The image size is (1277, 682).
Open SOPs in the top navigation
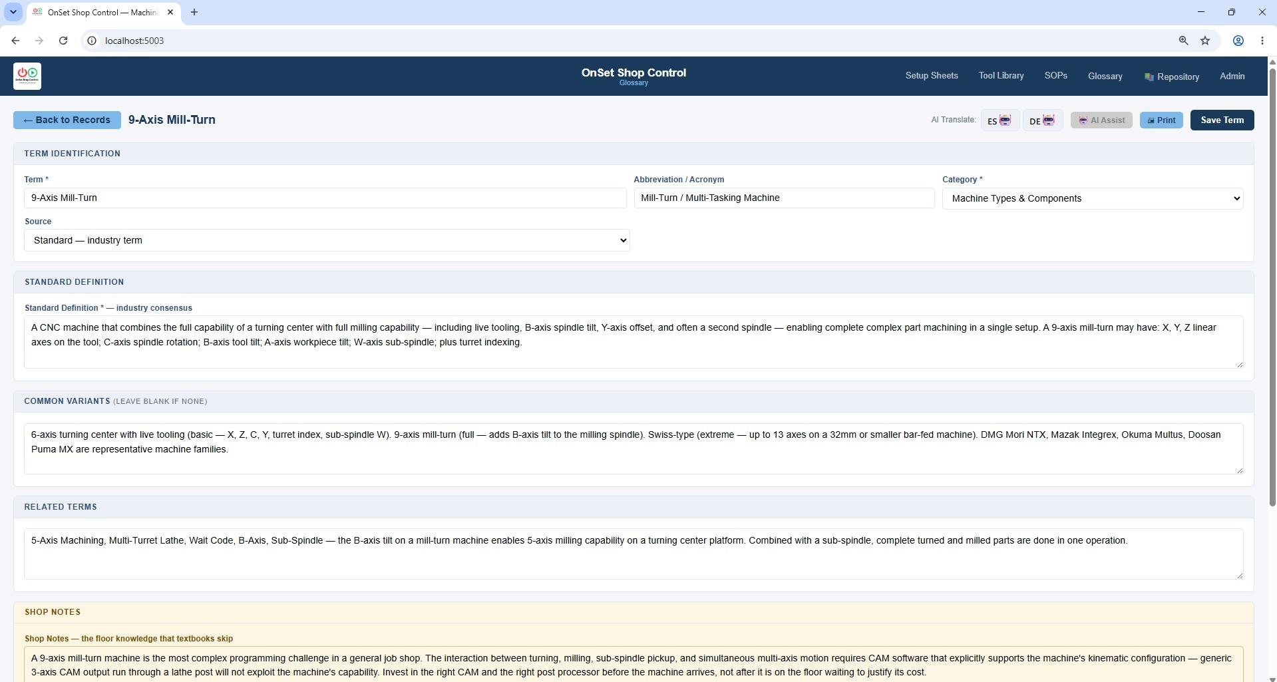[x=1055, y=76]
